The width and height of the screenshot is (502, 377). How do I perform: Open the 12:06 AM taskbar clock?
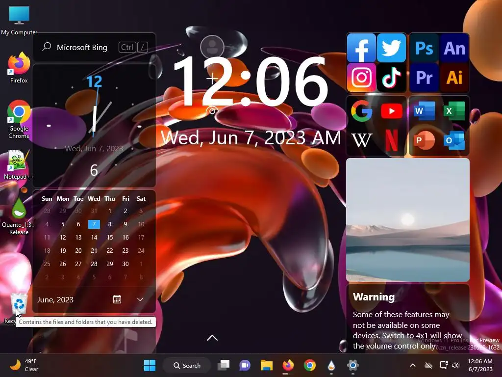(x=480, y=365)
